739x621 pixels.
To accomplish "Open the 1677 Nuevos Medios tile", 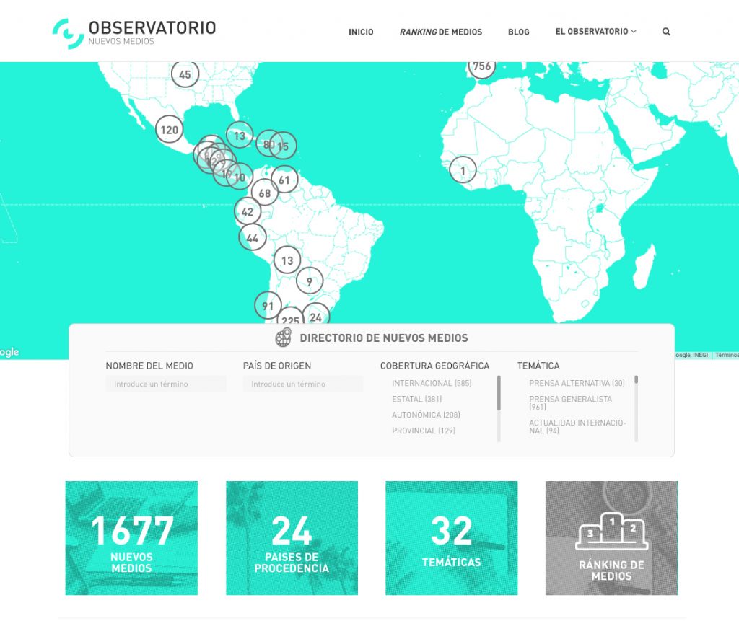I will click(131, 538).
